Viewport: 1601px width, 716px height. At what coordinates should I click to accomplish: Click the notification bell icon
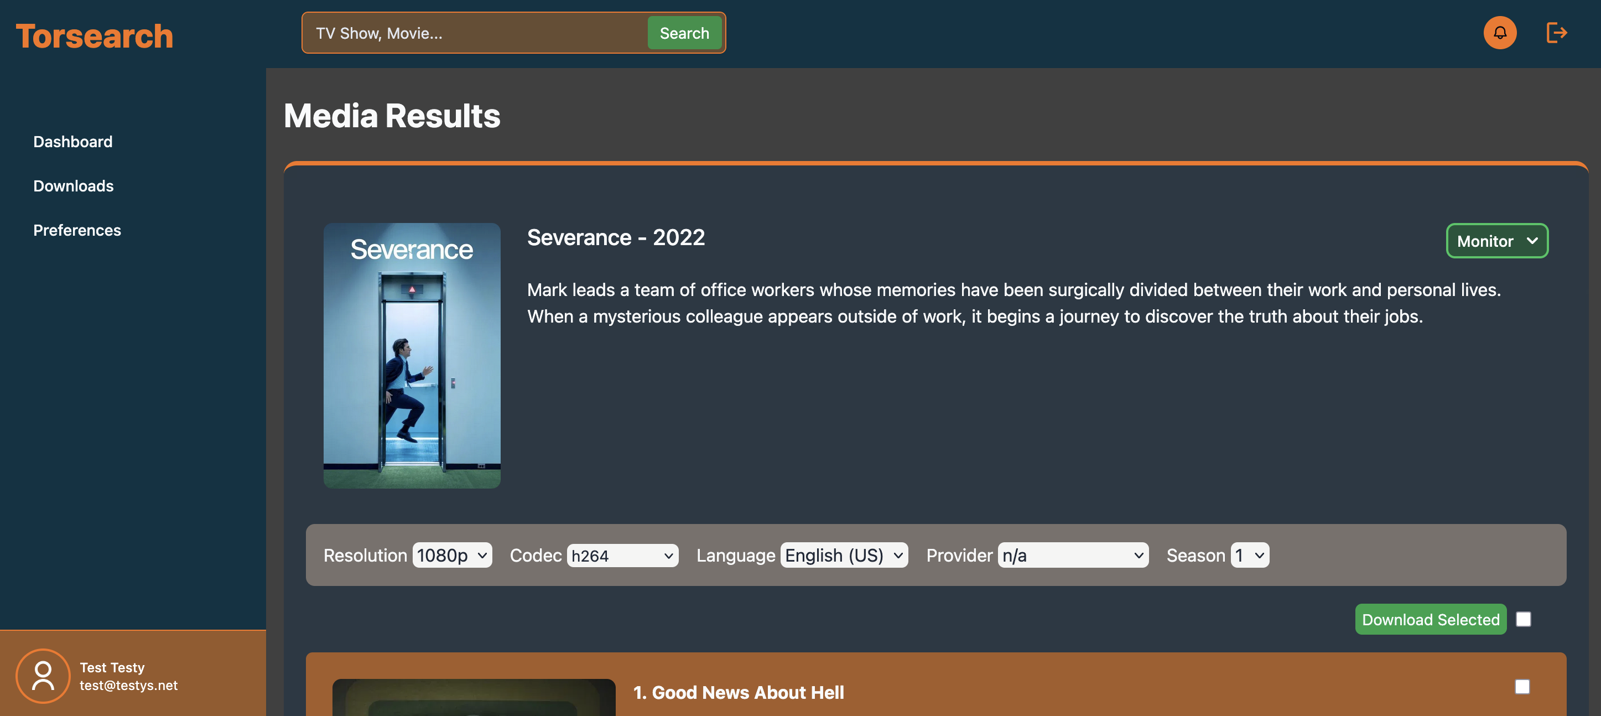point(1499,33)
